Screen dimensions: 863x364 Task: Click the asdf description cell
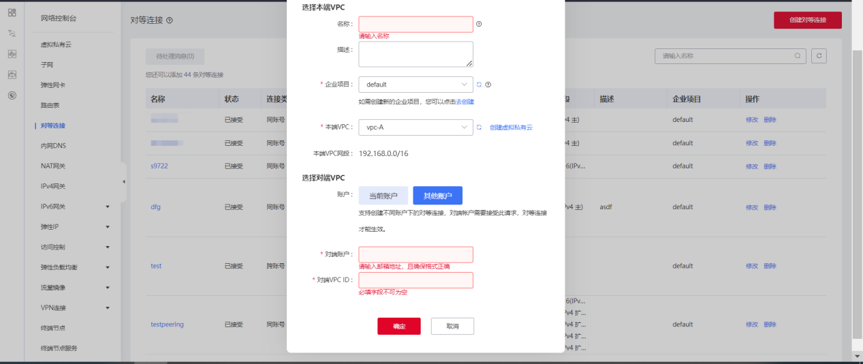tap(606, 207)
